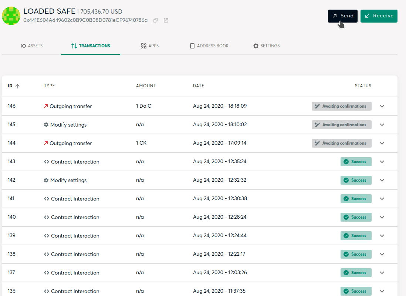Click transaction ID 140
Viewport: 406px width, 296px height.
pos(12,217)
